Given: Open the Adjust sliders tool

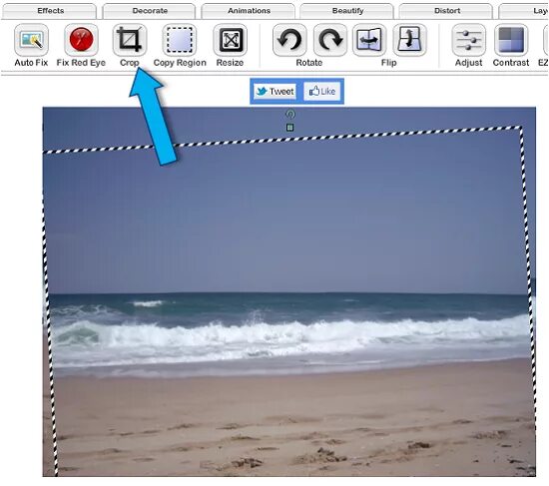Looking at the screenshot, I should point(469,40).
